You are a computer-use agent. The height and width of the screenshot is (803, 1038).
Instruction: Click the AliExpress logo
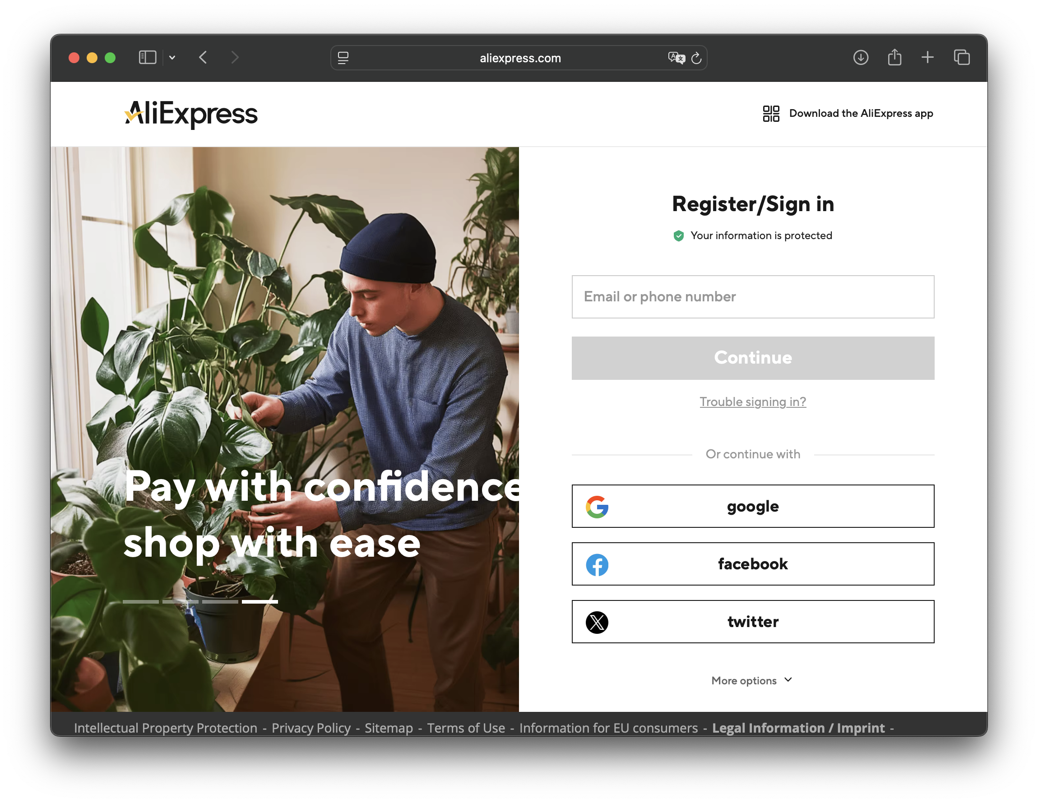pyautogui.click(x=190, y=114)
